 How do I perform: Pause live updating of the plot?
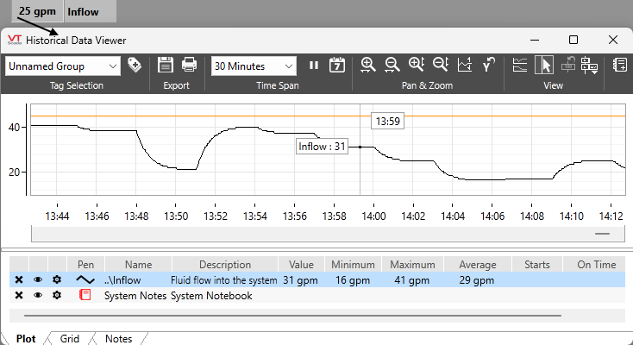[314, 66]
